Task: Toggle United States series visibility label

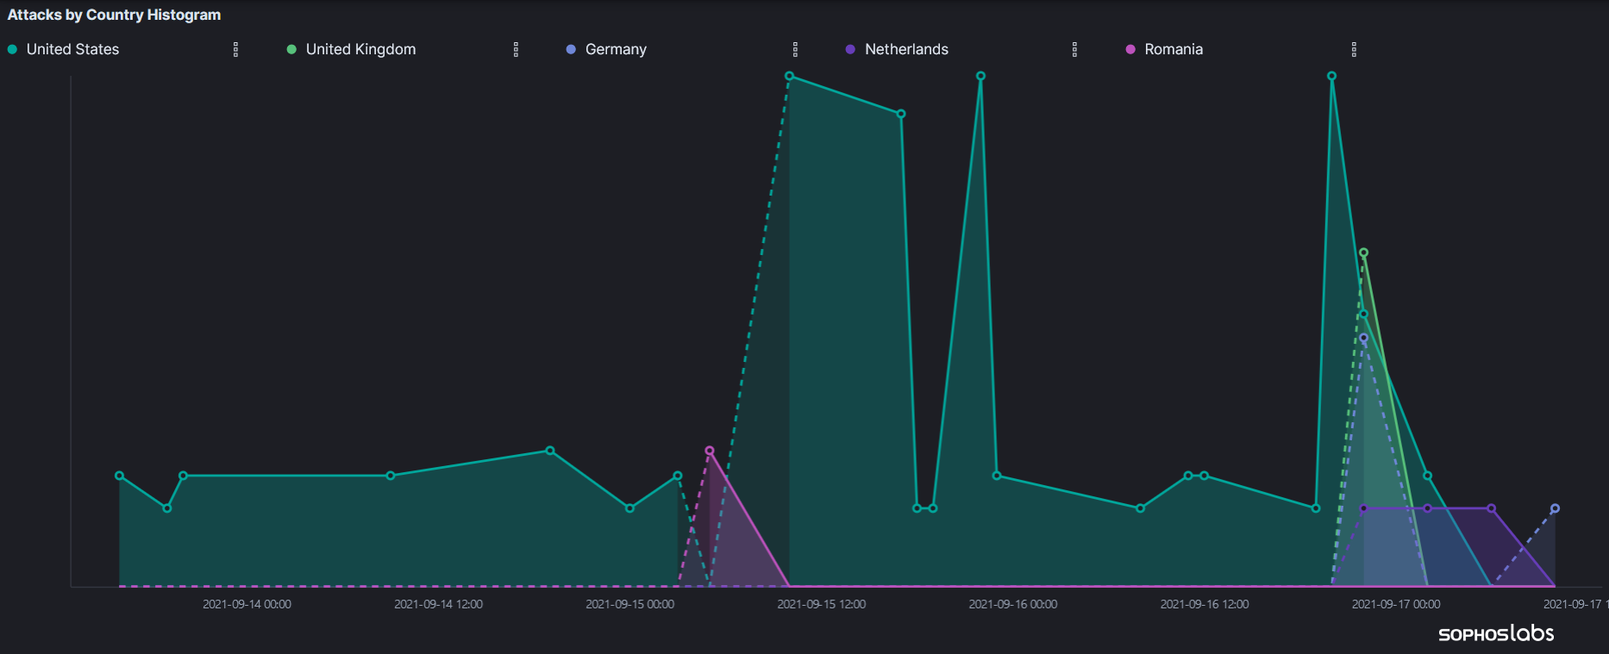Action: click(72, 49)
